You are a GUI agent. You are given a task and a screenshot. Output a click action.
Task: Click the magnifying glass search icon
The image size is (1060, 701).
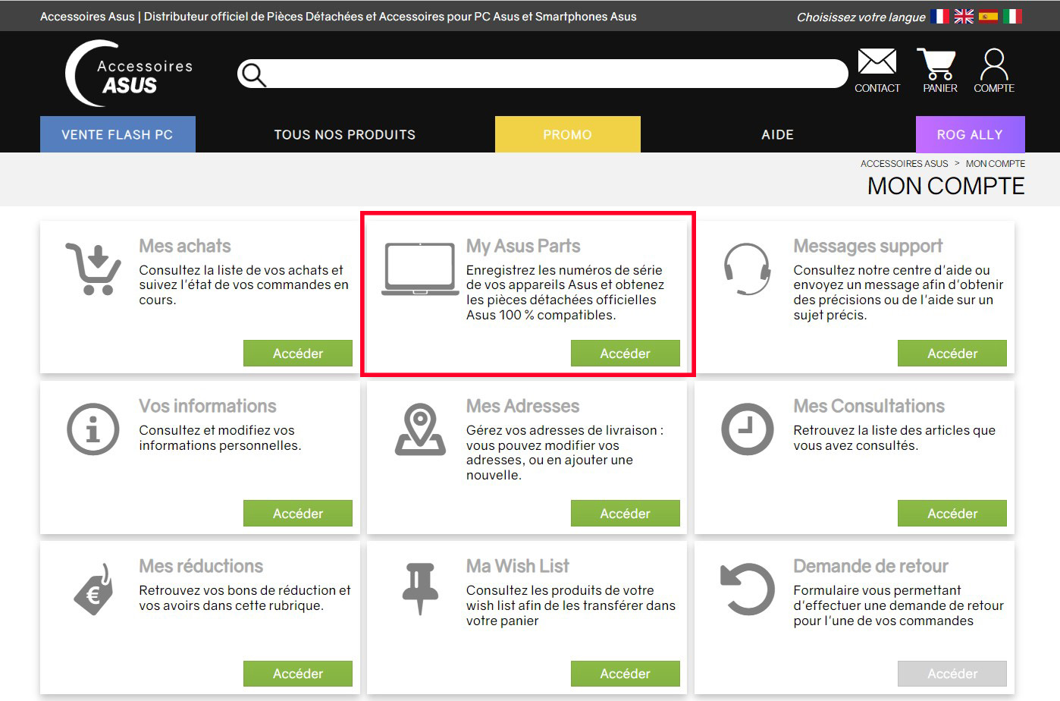tap(253, 74)
